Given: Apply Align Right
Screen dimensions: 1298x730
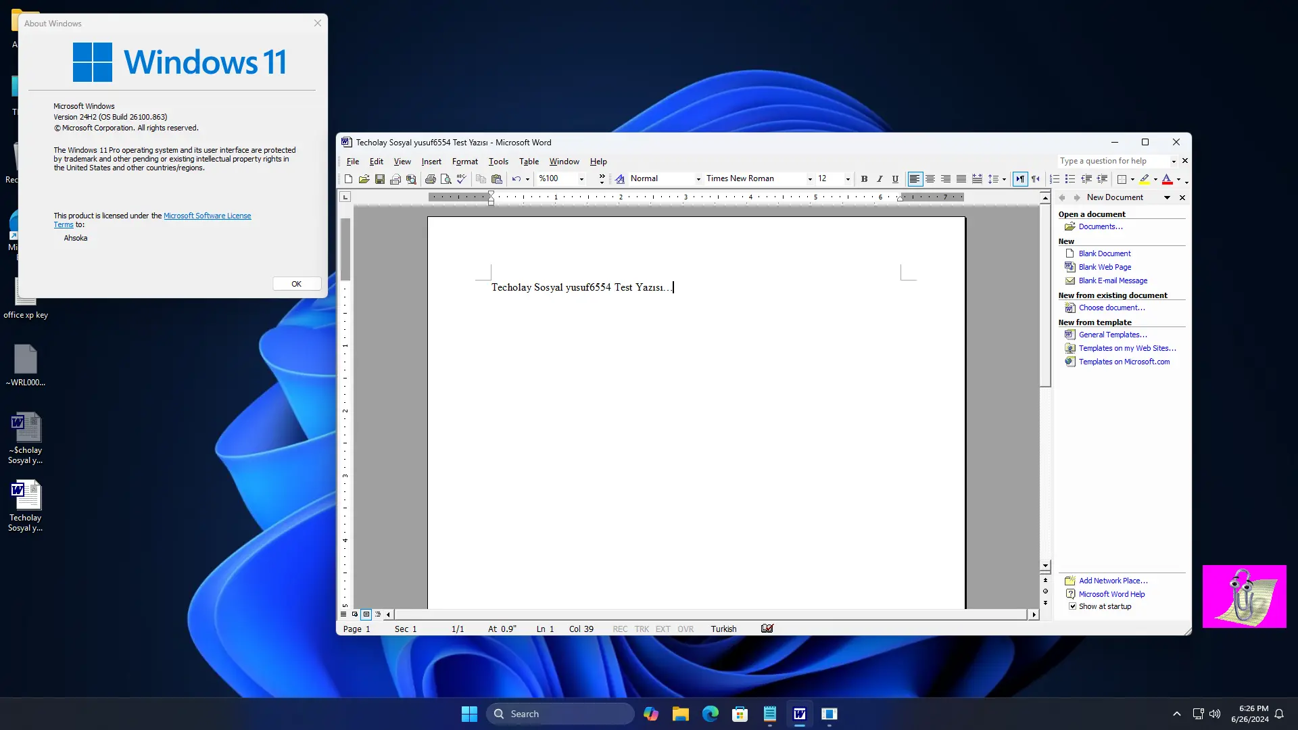Looking at the screenshot, I should [946, 179].
